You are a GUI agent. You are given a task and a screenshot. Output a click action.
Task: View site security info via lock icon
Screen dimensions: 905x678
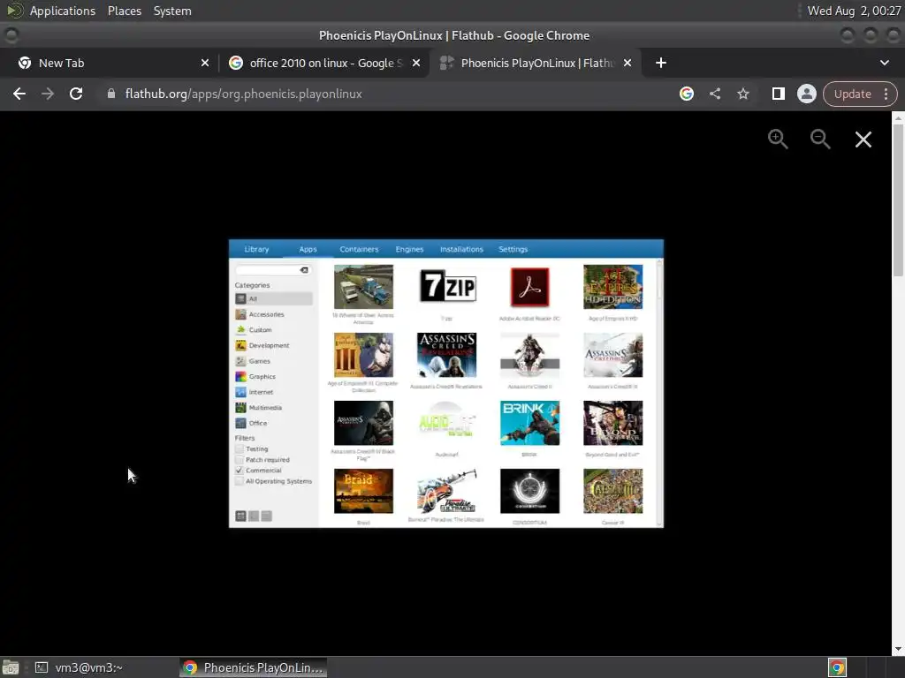[x=111, y=94]
